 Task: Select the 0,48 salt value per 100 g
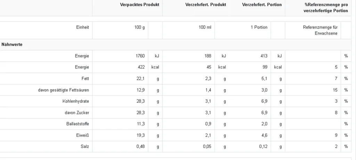(140, 146)
